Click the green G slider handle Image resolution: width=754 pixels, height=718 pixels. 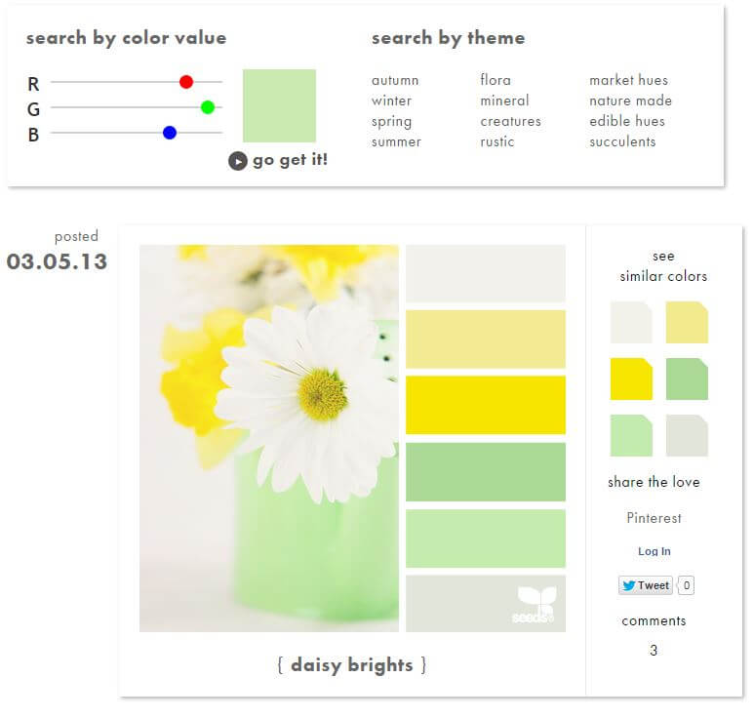[x=207, y=107]
